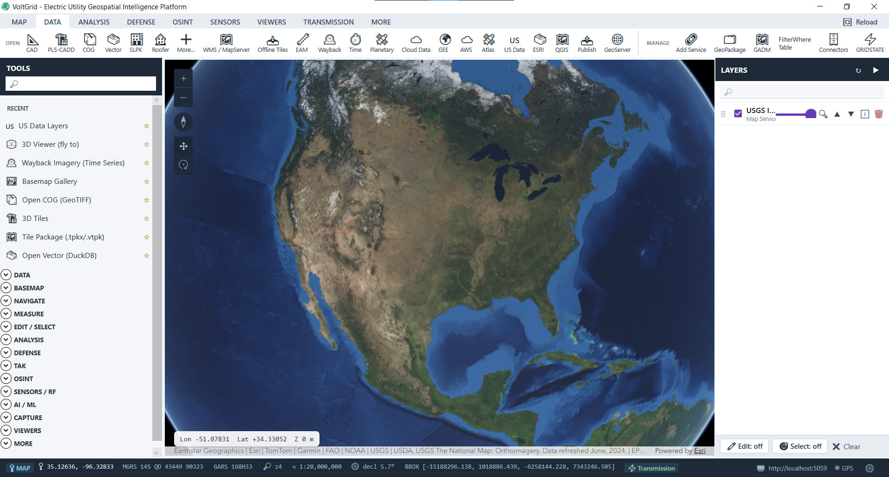
Task: Adjust the USGS layer opacity slider
Action: click(795, 114)
